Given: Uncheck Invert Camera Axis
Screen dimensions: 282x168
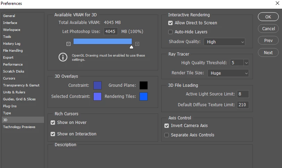Looking at the screenshot, I should coord(166,126).
